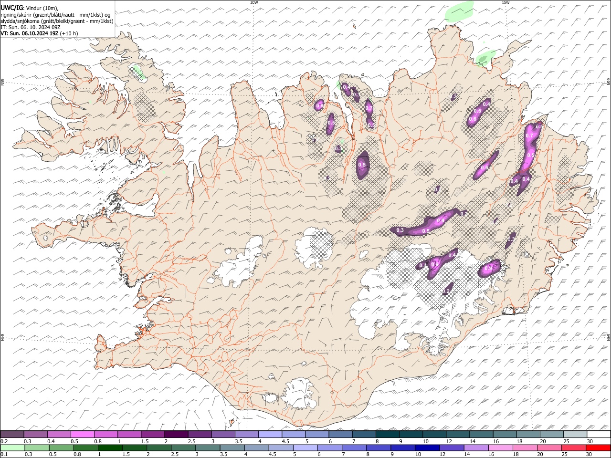The image size is (611, 458).
Task: Pick the light lavender swatch labeled 4 in purple scale
Action: [270, 434]
